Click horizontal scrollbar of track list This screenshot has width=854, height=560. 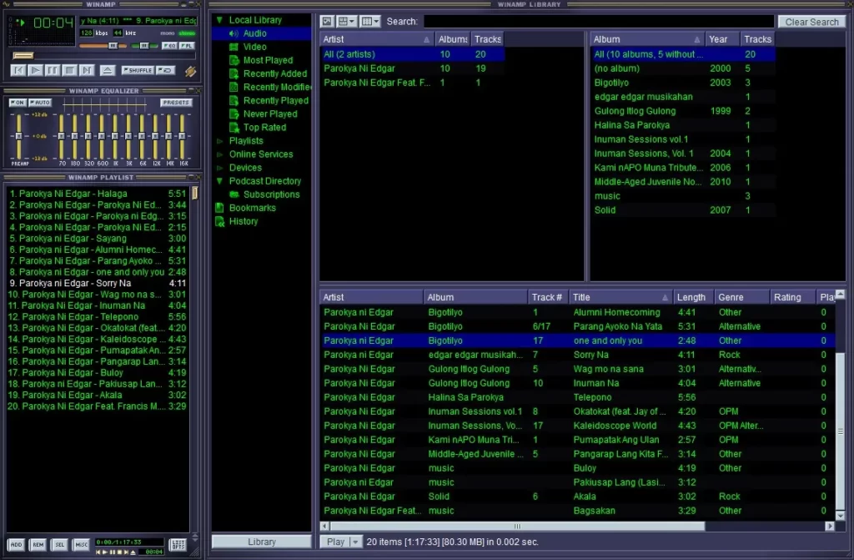click(517, 526)
